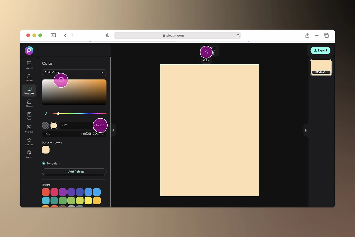Select the Elements sidebar icon
Viewport: 355px width, 237px height.
coord(29,142)
